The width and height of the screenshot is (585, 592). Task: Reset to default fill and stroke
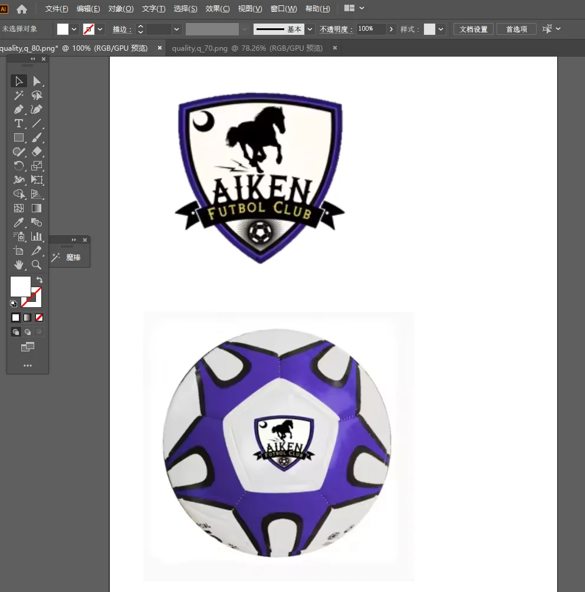click(x=14, y=304)
